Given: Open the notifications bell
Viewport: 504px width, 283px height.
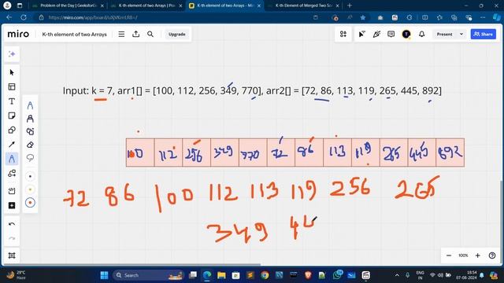Looking at the screenshot, I should pos(422,34).
